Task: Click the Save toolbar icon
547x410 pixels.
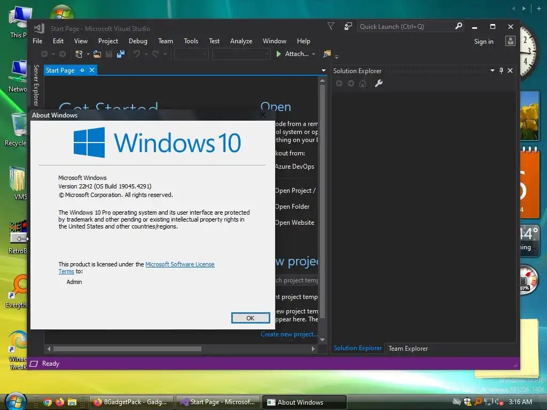Action: click(x=109, y=54)
